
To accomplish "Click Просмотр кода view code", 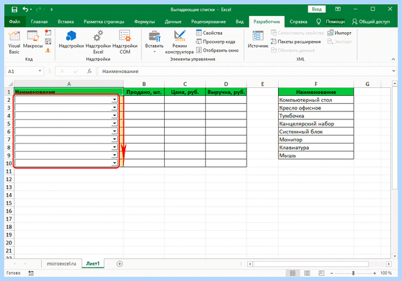I will pos(215,42).
